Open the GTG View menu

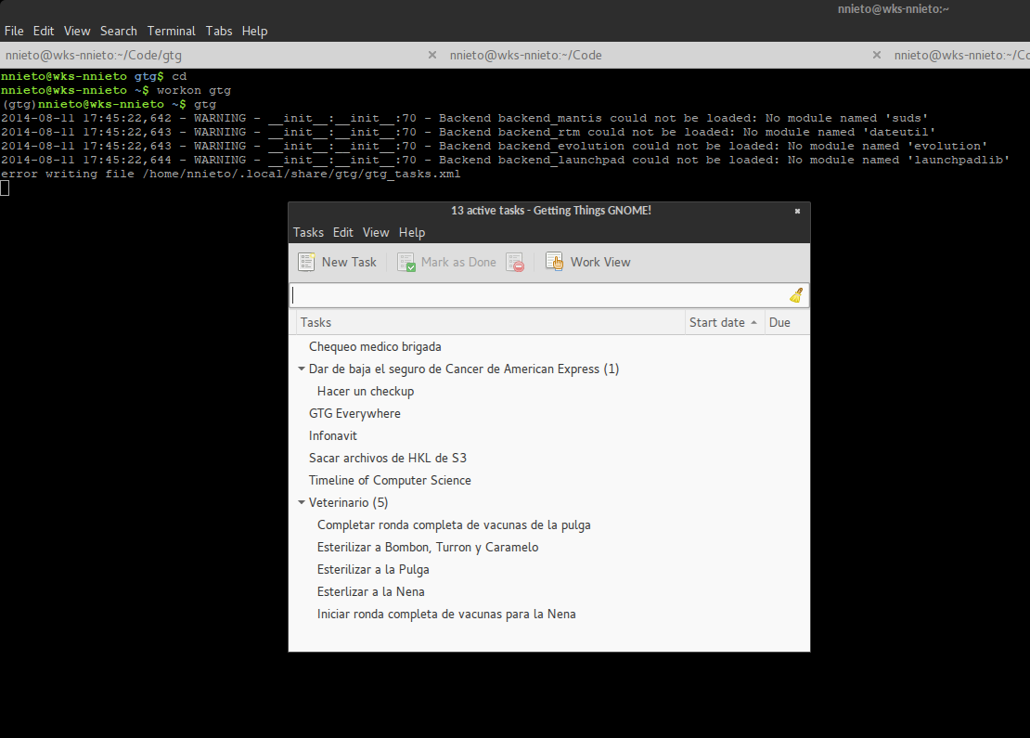click(376, 233)
